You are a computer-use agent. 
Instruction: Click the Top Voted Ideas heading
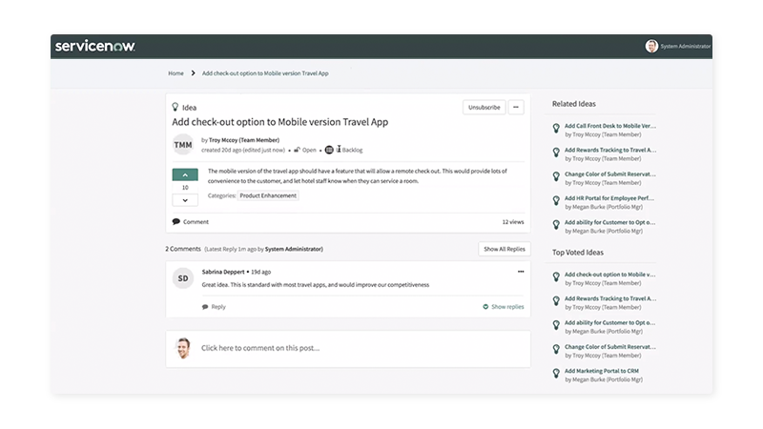tap(578, 253)
